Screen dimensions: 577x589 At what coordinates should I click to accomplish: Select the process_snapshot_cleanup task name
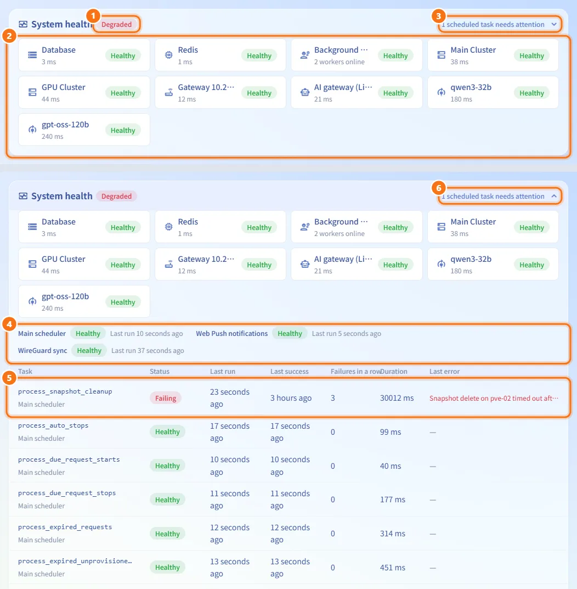(65, 391)
